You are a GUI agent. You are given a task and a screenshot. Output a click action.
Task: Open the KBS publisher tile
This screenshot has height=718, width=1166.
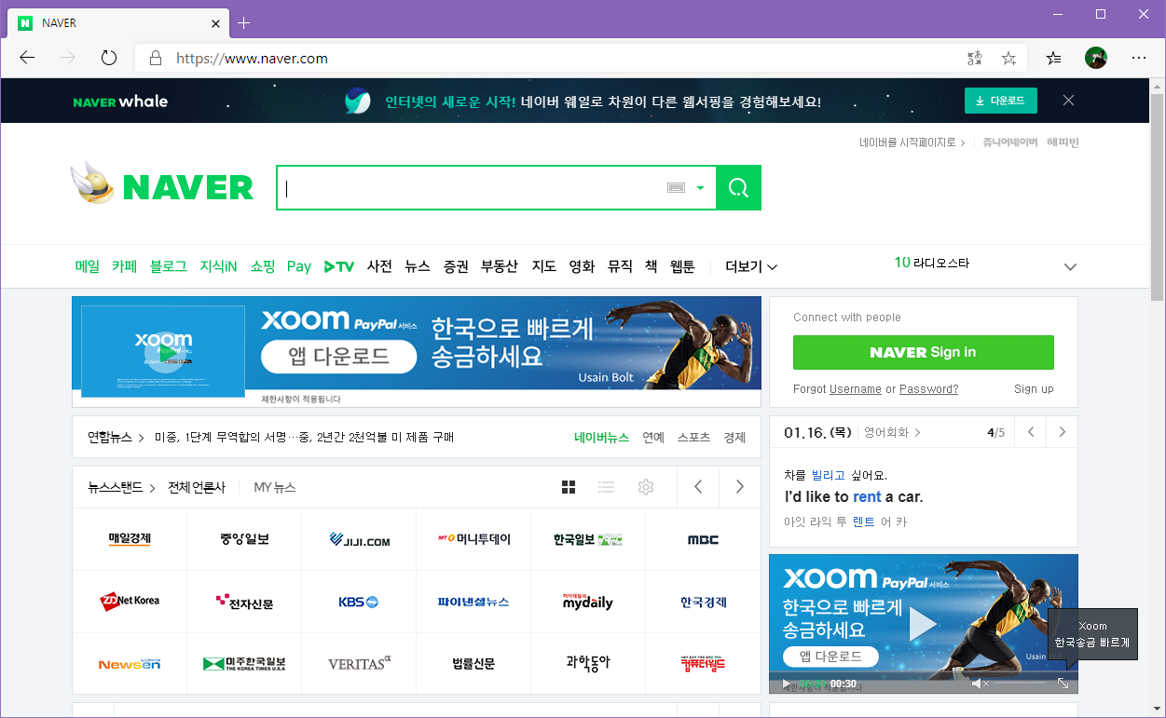coord(358,602)
